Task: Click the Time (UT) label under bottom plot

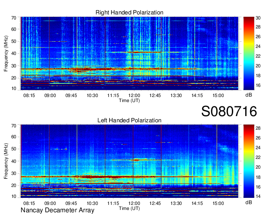Action: pos(129,208)
